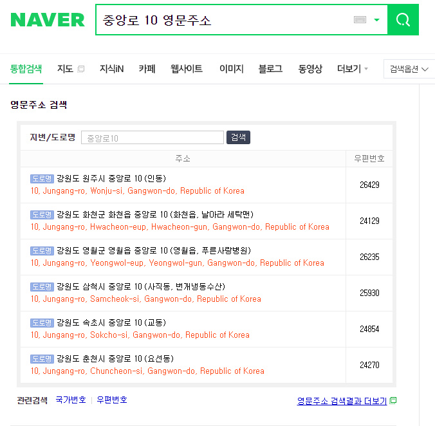Select English address with Sokcho-si
Screen dimensions: 435x426
[x=140, y=335]
